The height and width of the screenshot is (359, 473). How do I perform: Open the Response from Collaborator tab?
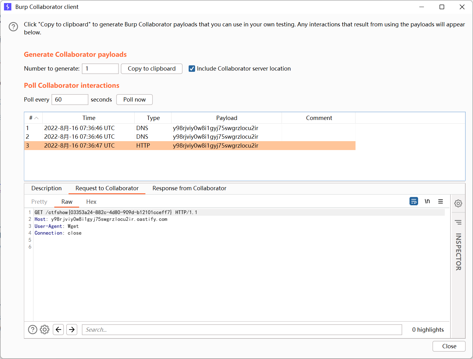[189, 188]
